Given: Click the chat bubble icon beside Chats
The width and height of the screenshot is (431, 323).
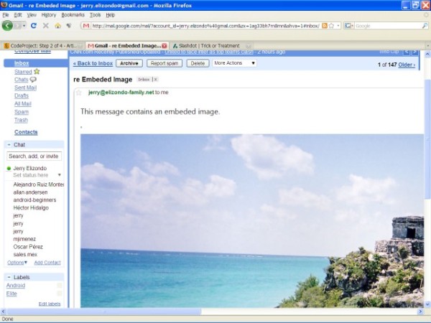Looking at the screenshot, I should [33, 80].
